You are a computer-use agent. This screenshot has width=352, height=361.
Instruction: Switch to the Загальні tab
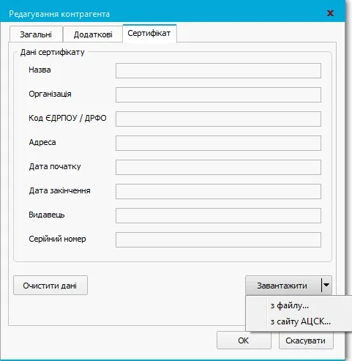[x=36, y=34]
